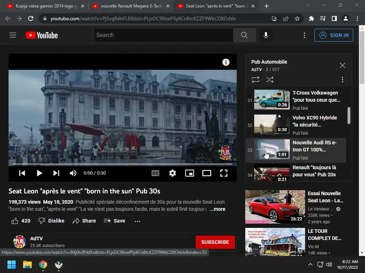Screen dimensions: 365x273
Task: Open media controls icon in toolbar
Action: (323, 18)
